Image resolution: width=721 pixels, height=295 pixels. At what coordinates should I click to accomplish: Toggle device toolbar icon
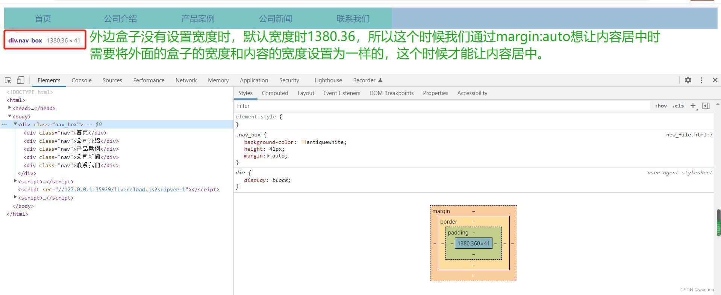click(21, 80)
